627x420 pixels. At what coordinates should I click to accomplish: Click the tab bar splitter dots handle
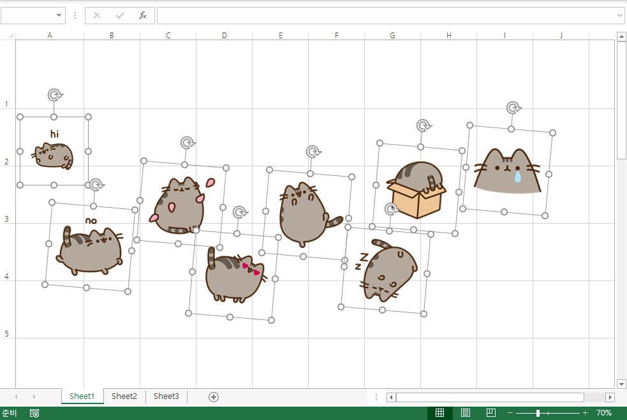point(376,397)
